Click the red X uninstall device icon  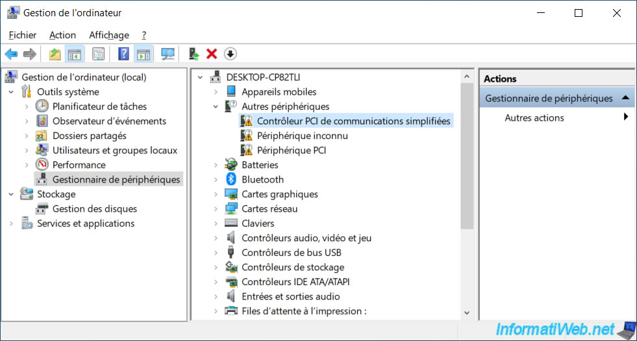tap(212, 54)
